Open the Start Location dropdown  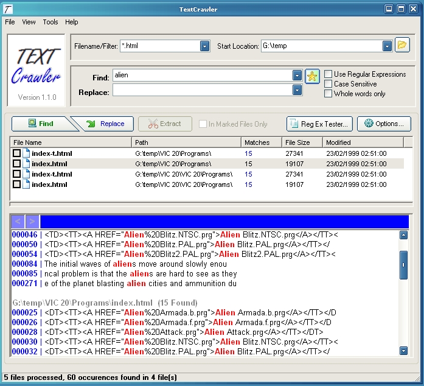coord(387,46)
